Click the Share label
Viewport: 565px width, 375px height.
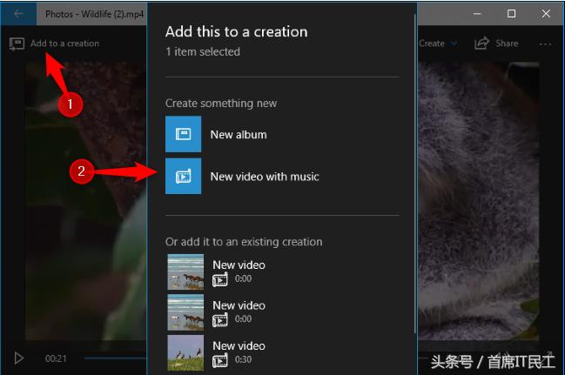[507, 44]
